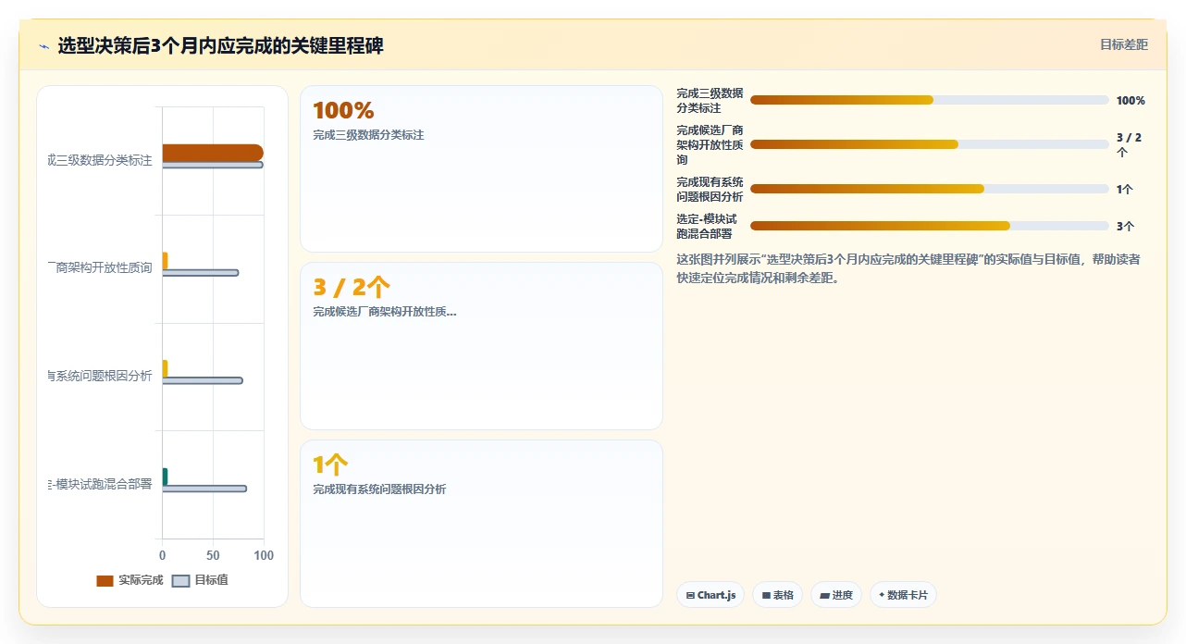Click the card subtitle 完成现有系统问题根因分析
This screenshot has height=644, width=1186.
point(379,489)
